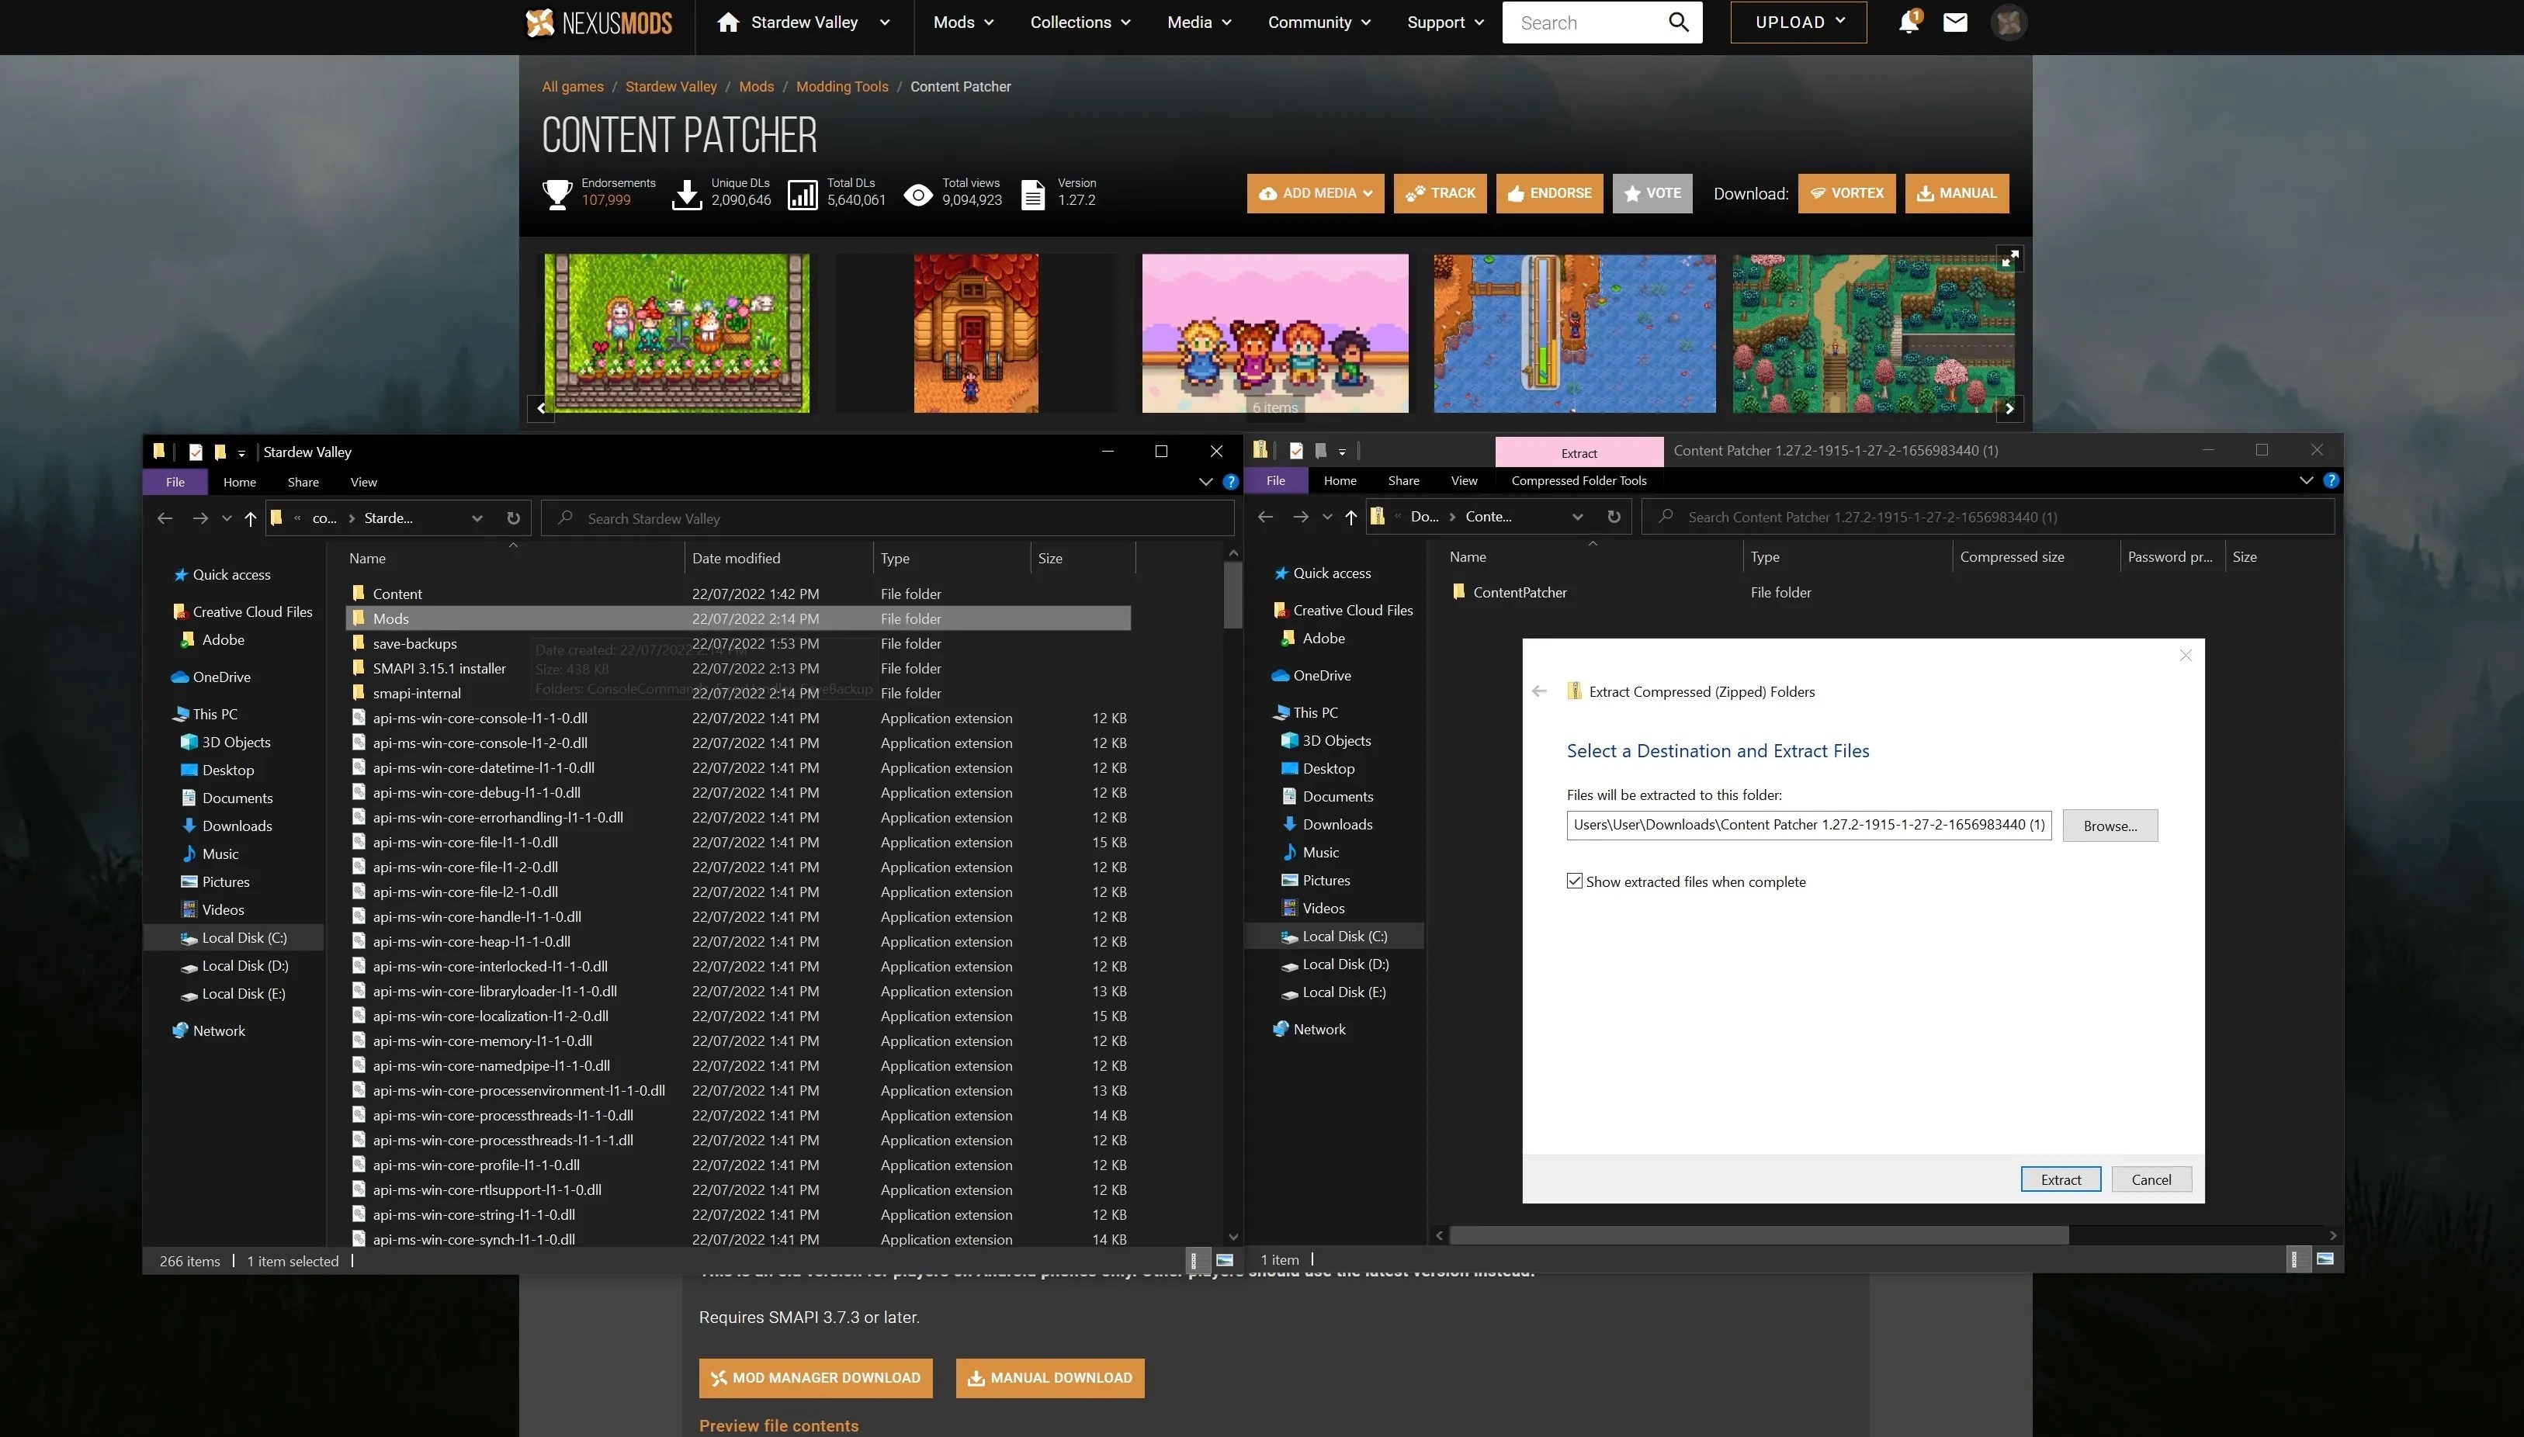The width and height of the screenshot is (2524, 1437).
Task: Click the next arrow on the image carousel
Action: 2009,407
